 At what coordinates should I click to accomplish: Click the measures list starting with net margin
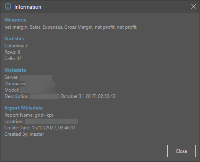(x=71, y=27)
